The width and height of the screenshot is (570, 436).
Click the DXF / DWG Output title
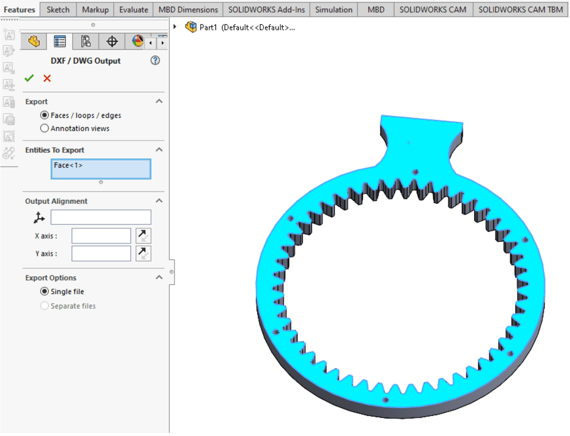[x=86, y=61]
